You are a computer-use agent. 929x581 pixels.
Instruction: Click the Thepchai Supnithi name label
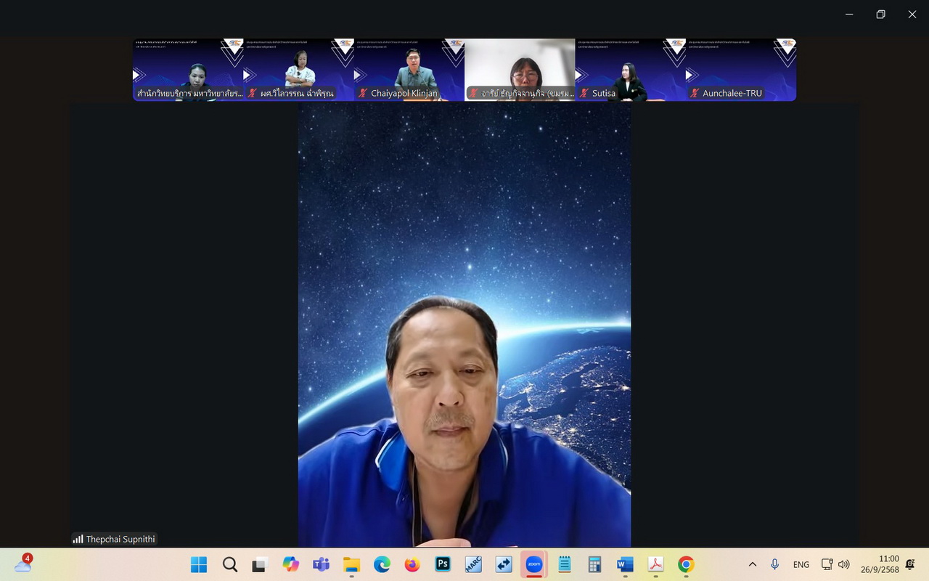[x=120, y=539]
